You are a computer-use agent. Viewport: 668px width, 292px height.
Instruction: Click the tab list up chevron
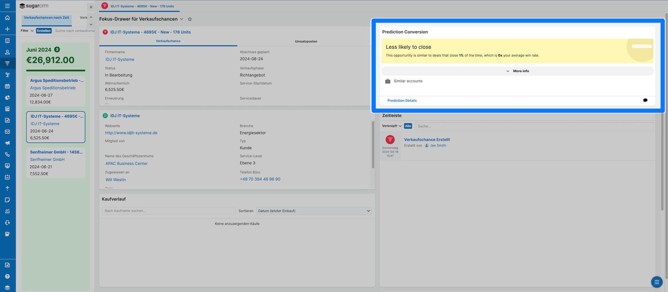pos(91,17)
